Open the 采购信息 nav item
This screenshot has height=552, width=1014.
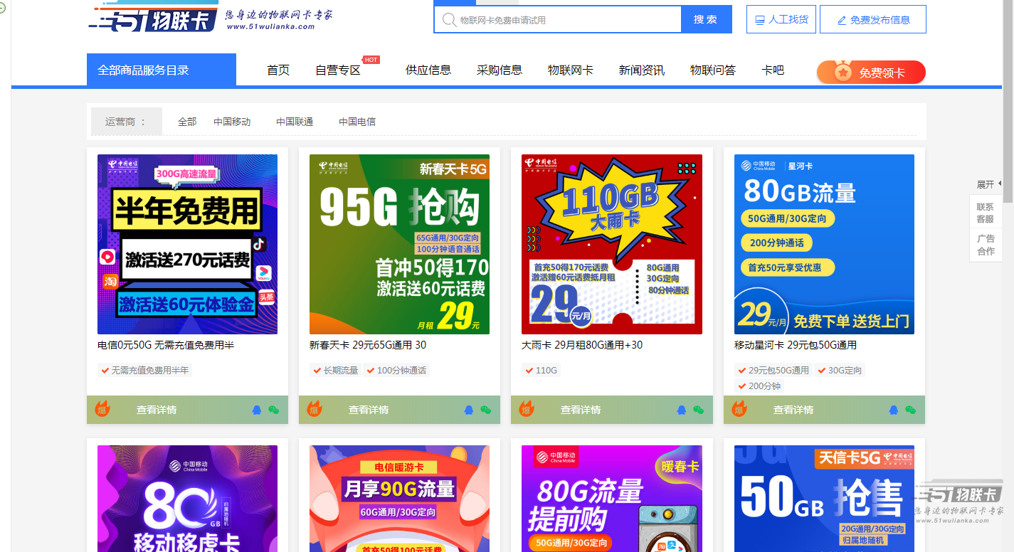(500, 70)
